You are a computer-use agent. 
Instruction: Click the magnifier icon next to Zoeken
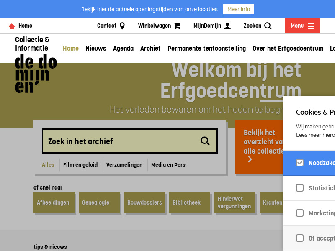tap(268, 26)
